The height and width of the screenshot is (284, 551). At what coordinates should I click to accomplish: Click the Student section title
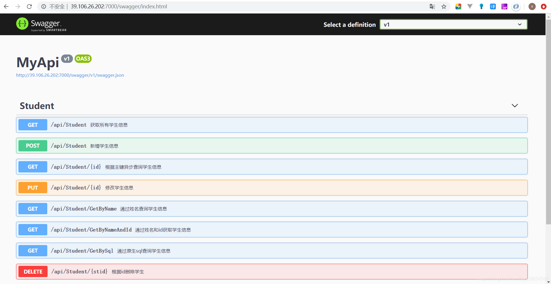(x=37, y=106)
